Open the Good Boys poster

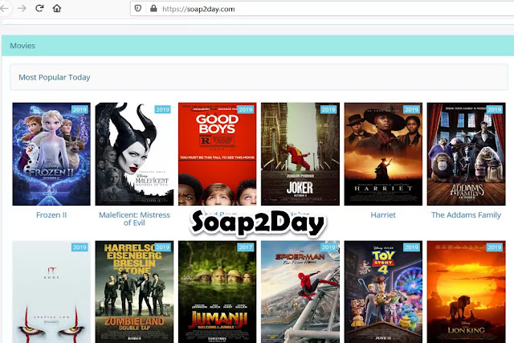(x=218, y=154)
